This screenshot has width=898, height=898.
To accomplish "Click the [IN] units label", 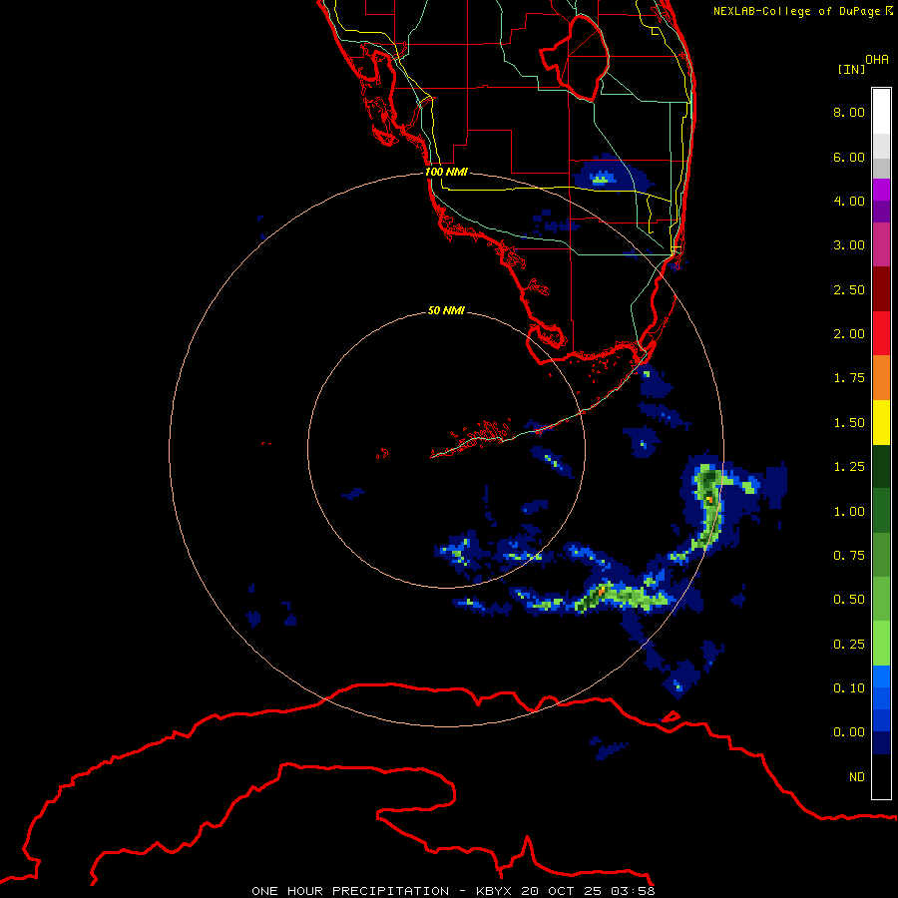I will (851, 69).
